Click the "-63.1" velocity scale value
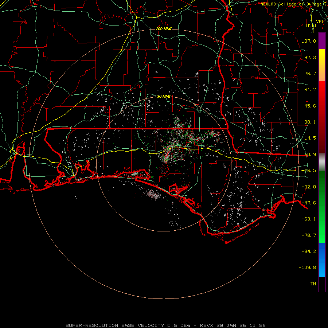 tap(309, 219)
